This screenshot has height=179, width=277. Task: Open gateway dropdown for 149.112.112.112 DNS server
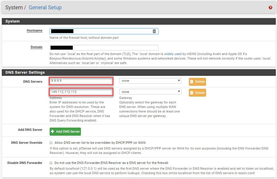pyautogui.click(x=150, y=92)
